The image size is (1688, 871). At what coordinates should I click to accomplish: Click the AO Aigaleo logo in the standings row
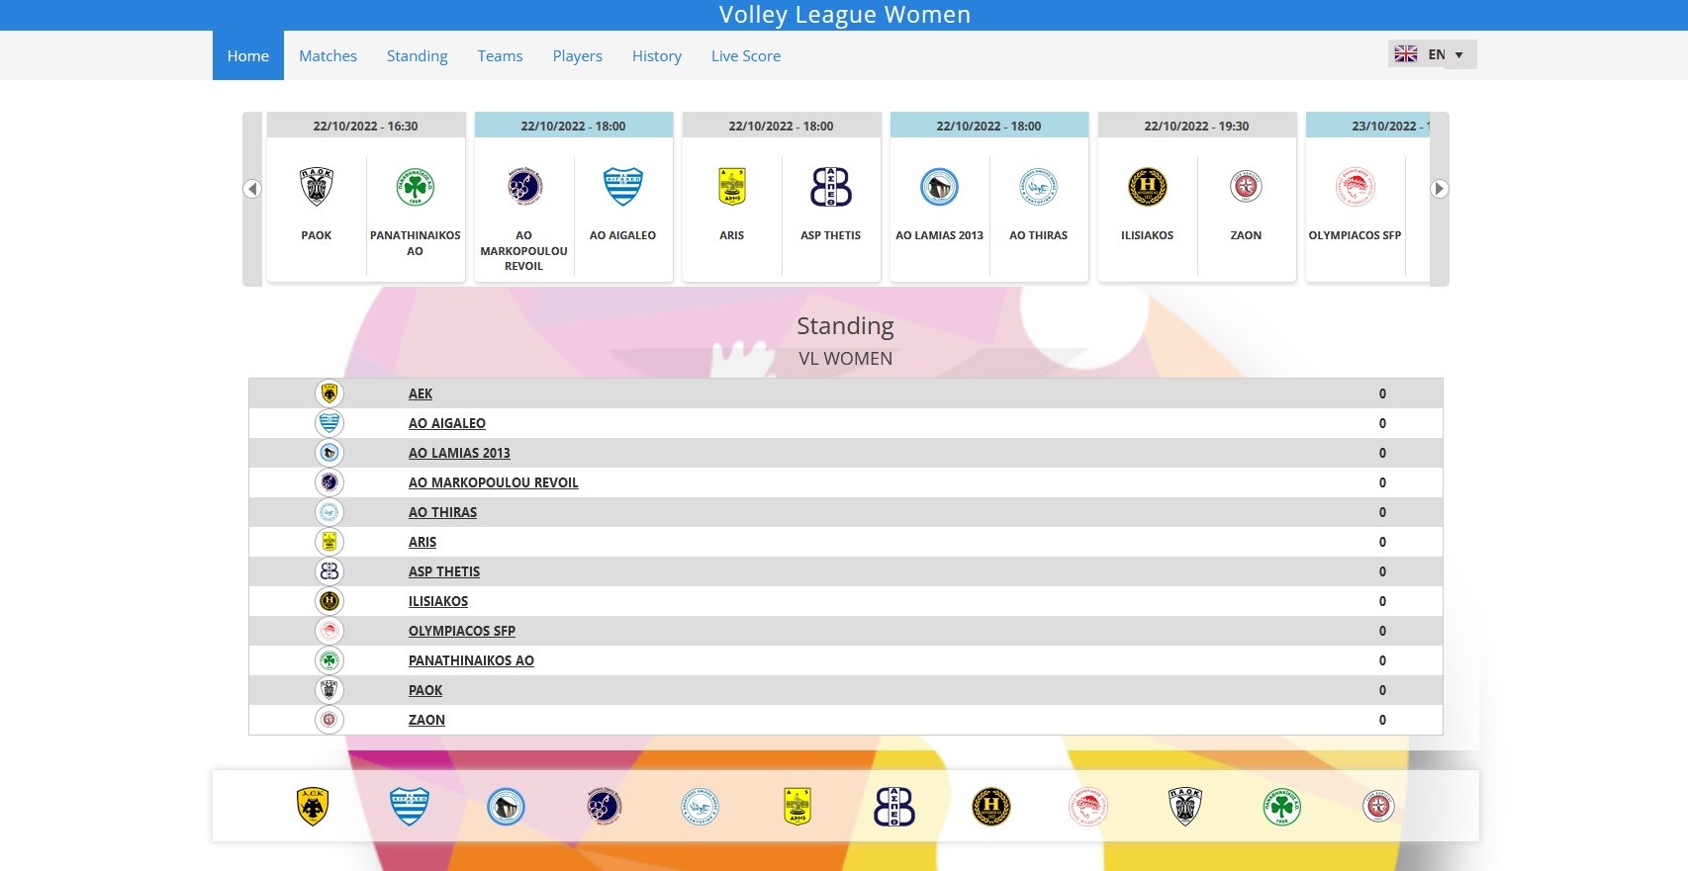click(329, 423)
